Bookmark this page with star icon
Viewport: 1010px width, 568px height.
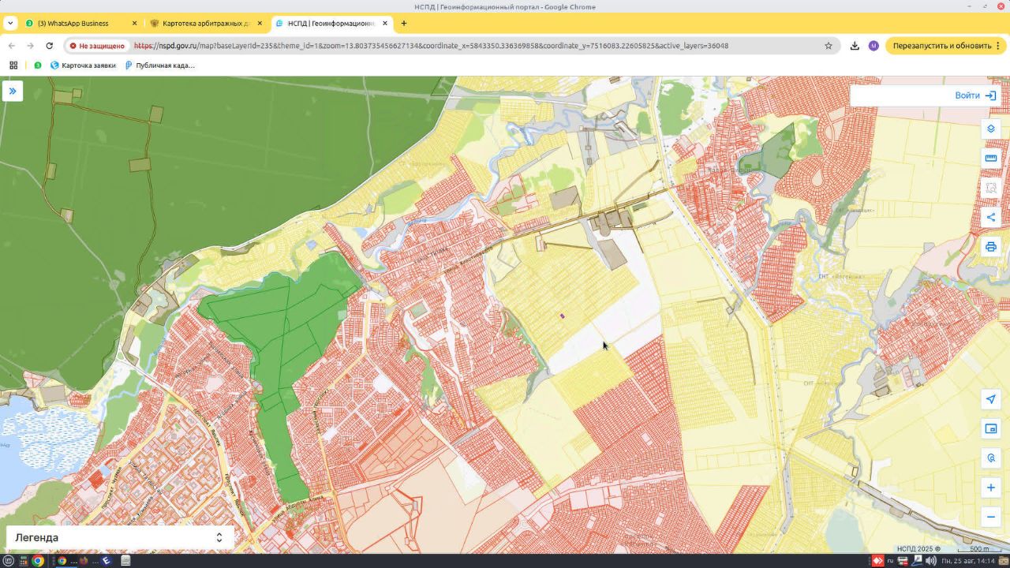click(x=829, y=46)
